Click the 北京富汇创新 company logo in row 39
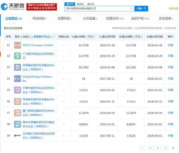The image size is (179, 153). click(18, 135)
